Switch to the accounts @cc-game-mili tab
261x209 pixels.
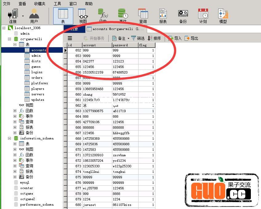(x=115, y=29)
